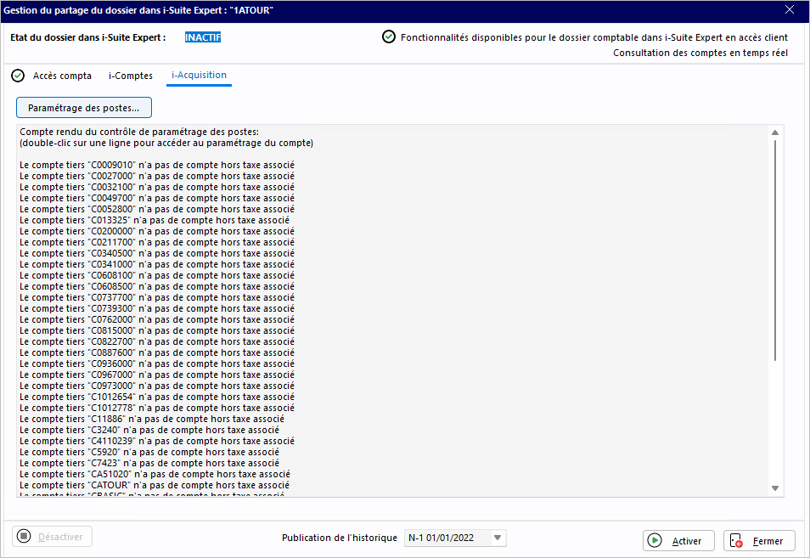
Task: Open Publication de l'historique dropdown arrow
Action: click(x=497, y=538)
